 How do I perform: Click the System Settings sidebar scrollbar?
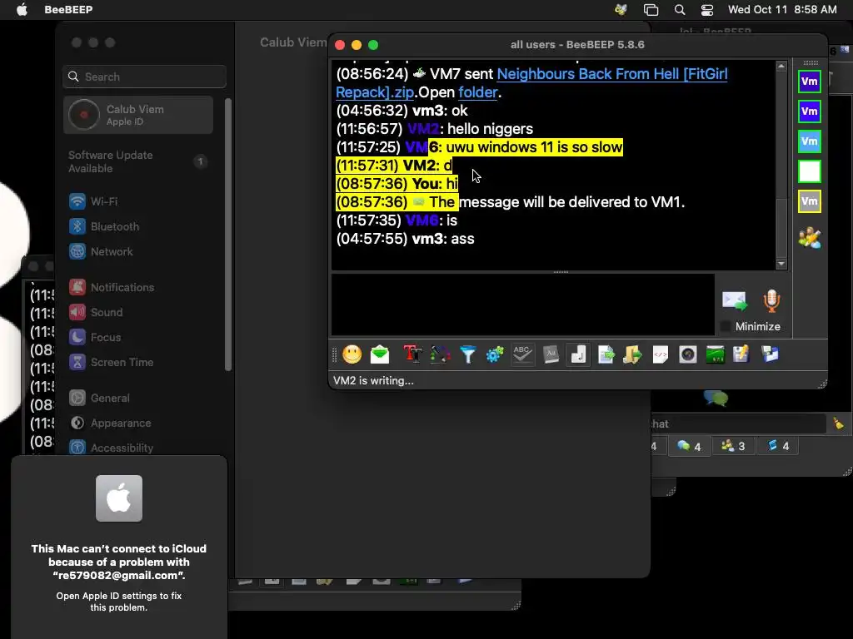[228, 235]
